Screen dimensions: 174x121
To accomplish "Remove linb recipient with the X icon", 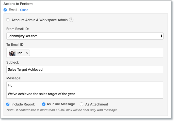I will tap(27, 53).
